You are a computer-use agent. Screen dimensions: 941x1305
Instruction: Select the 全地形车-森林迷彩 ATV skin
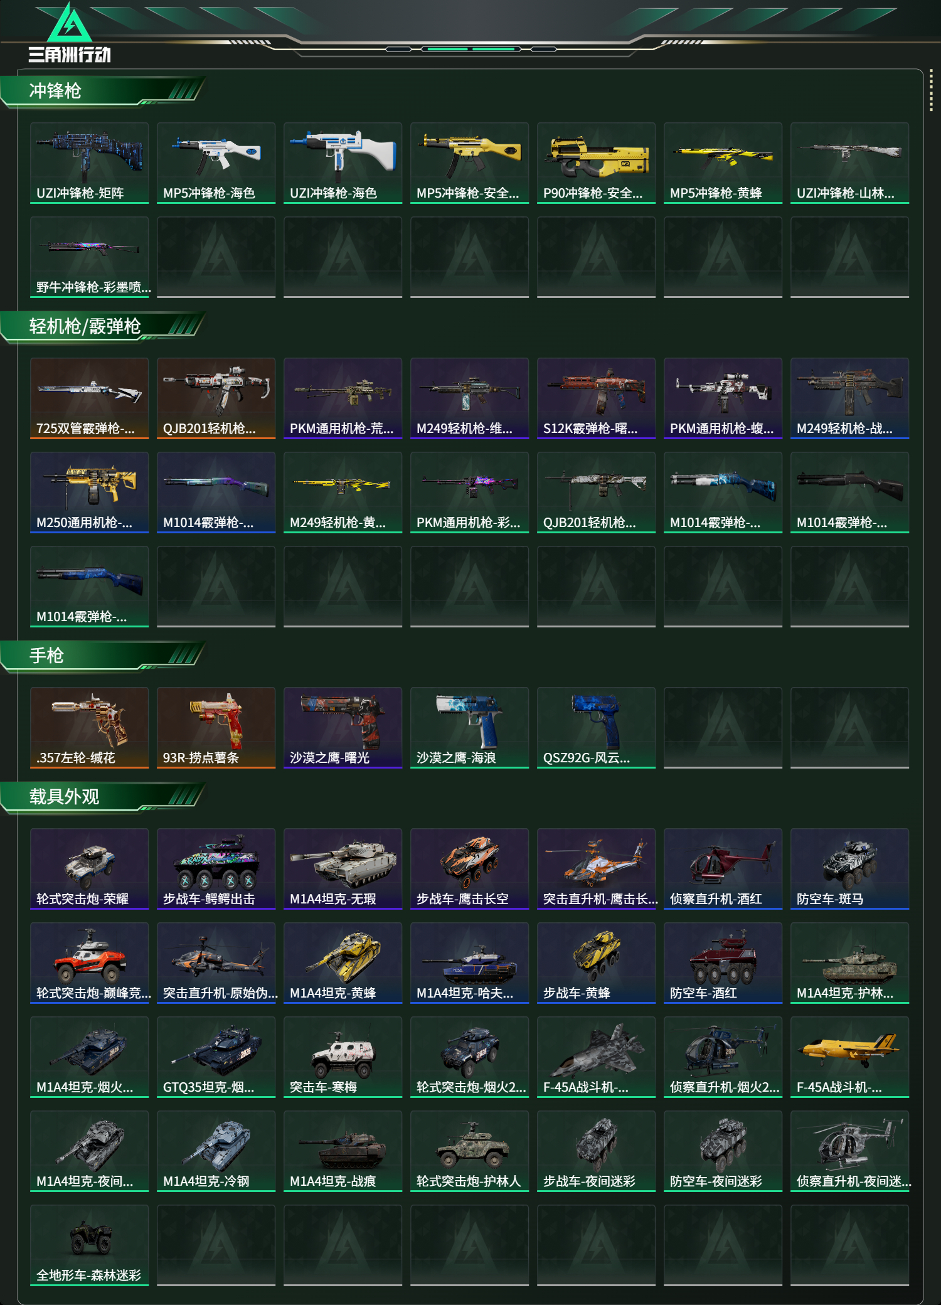point(90,1245)
